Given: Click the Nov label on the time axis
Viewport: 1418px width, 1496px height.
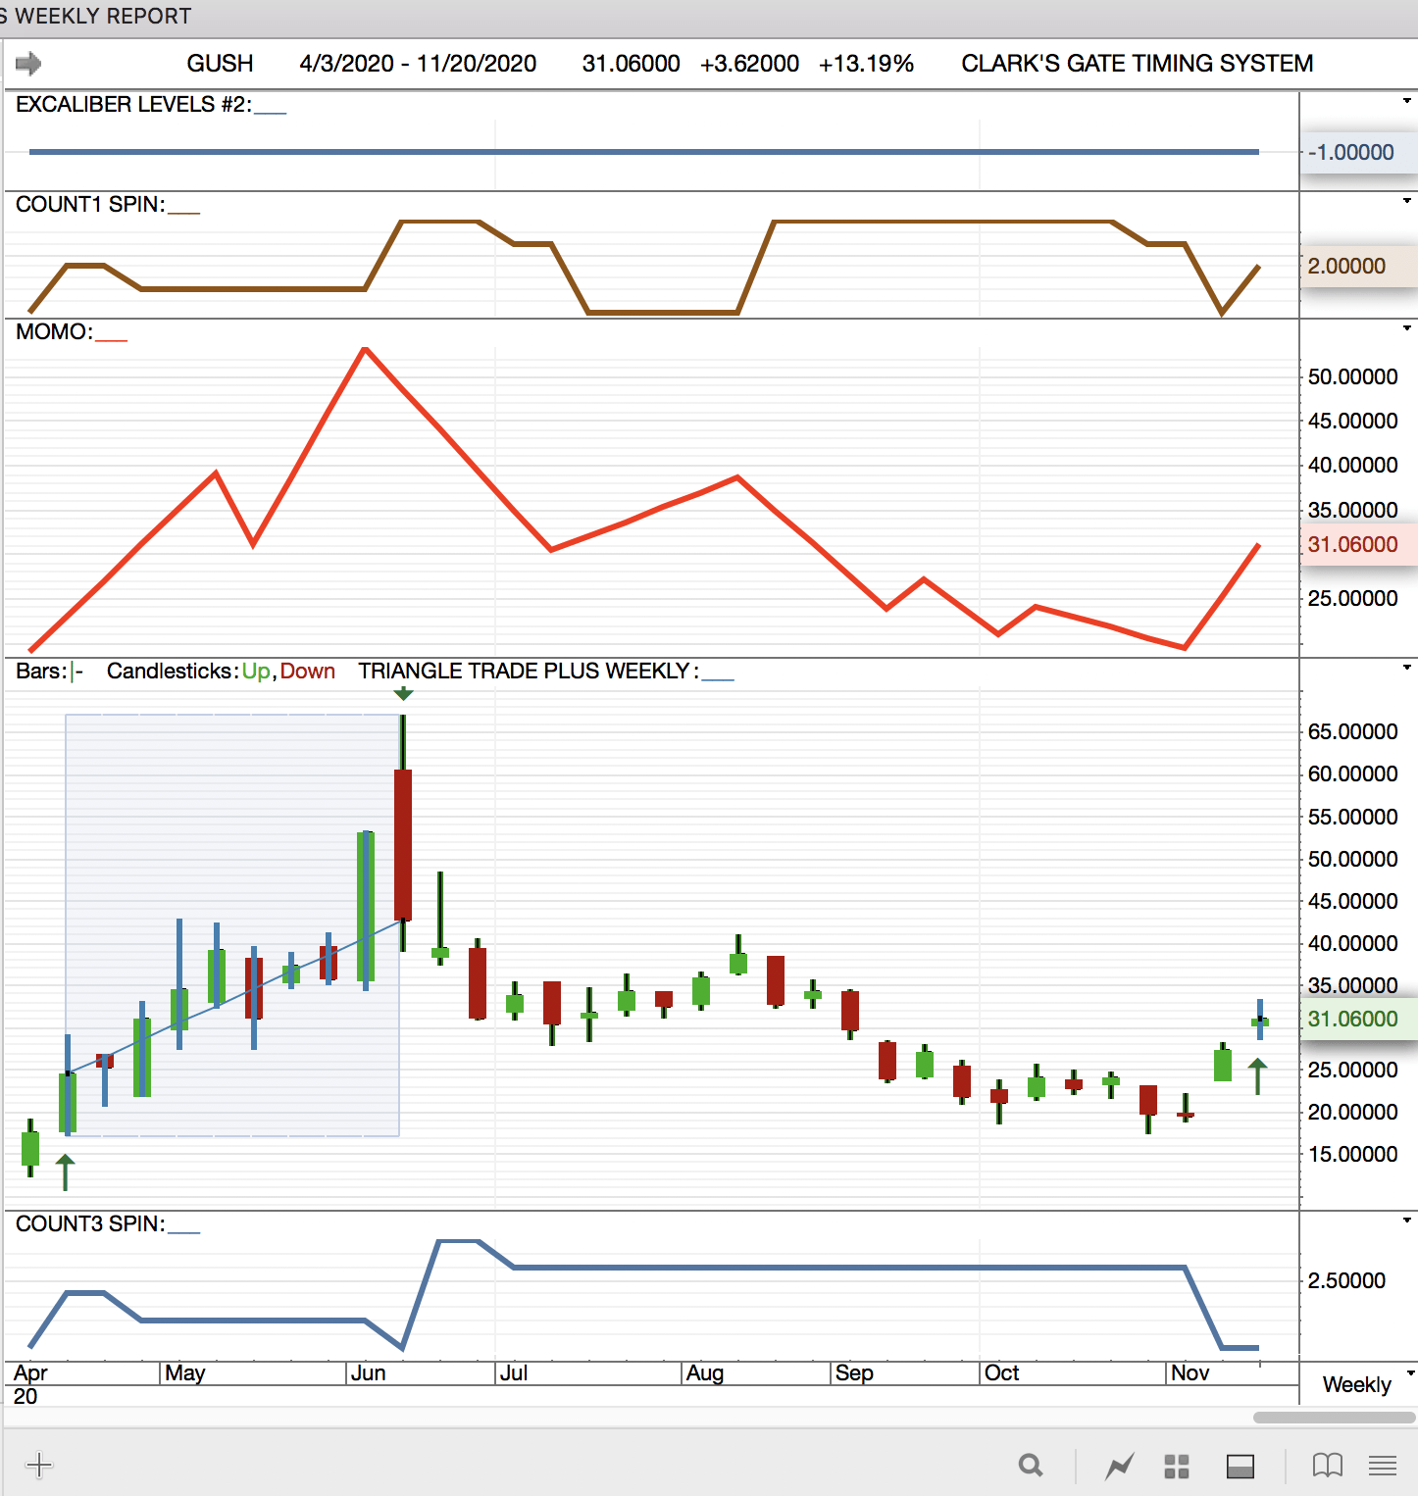Looking at the screenshot, I should pyautogui.click(x=1190, y=1372).
